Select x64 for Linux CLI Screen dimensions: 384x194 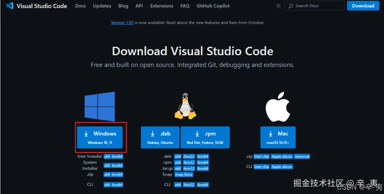tap(178, 185)
